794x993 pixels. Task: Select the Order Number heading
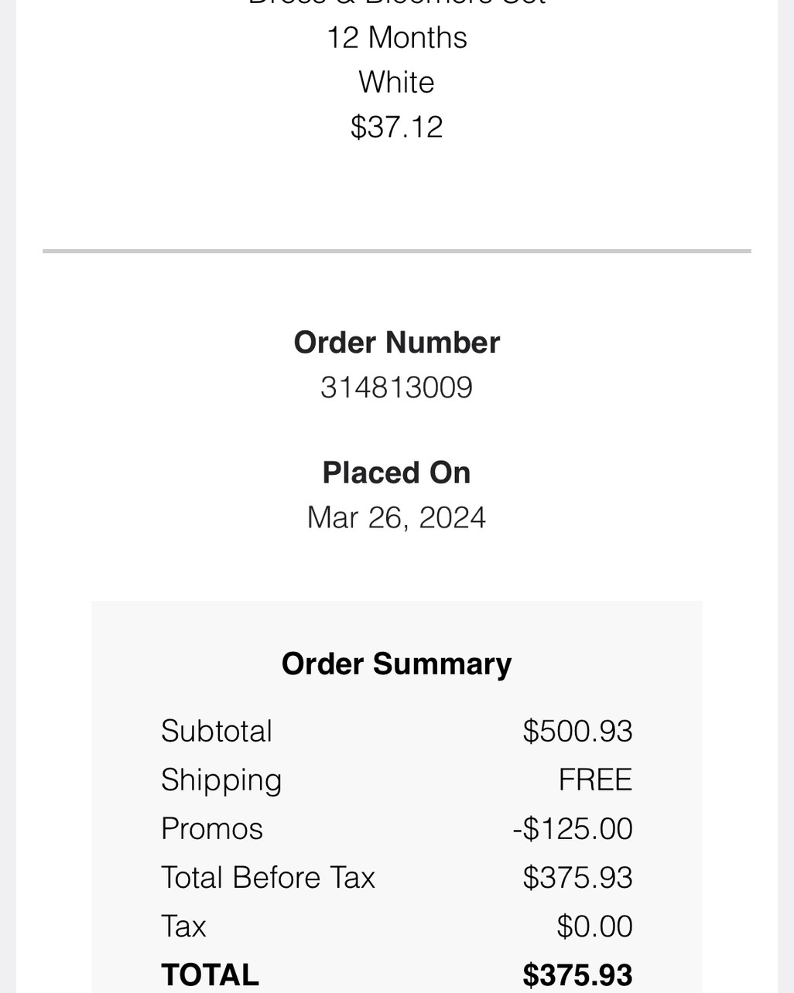pyautogui.click(x=396, y=343)
